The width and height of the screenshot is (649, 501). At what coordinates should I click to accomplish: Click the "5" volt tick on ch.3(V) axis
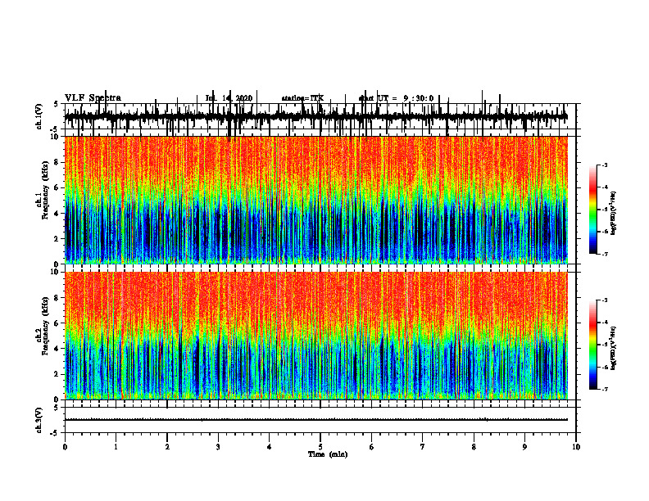click(x=56, y=408)
